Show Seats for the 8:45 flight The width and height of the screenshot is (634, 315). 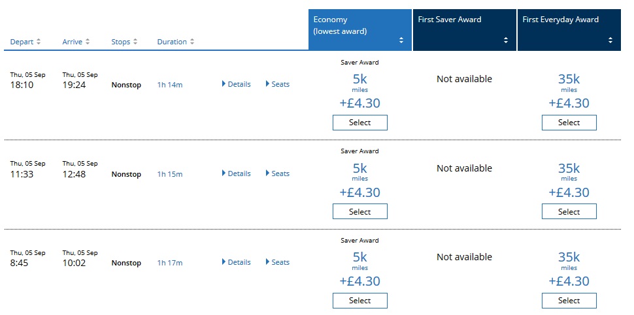click(278, 262)
